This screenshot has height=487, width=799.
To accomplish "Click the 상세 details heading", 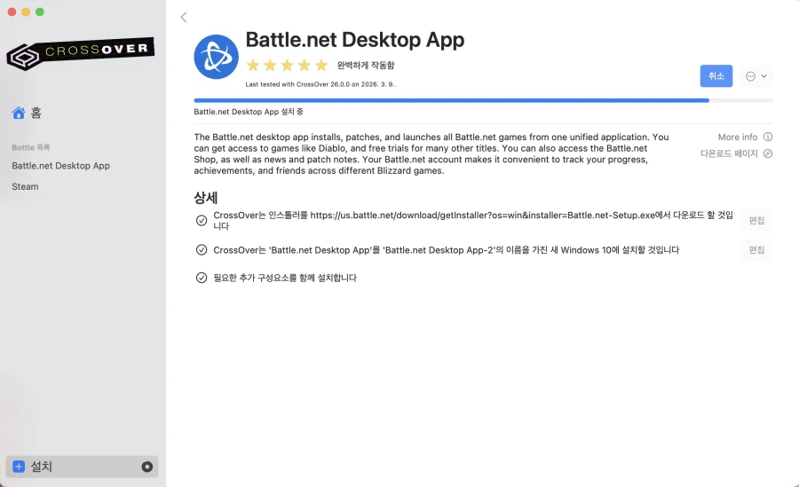I will [206, 197].
